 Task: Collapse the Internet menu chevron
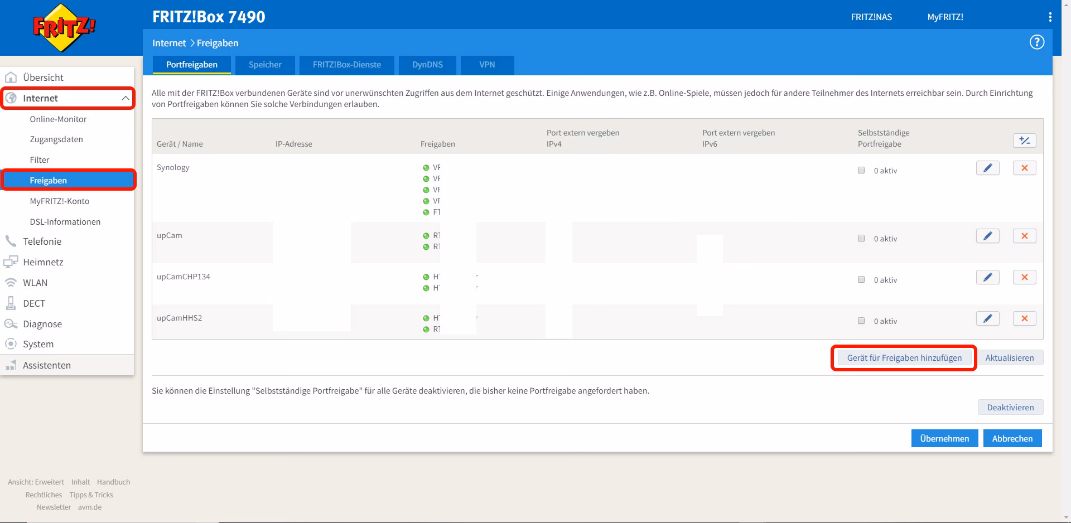[x=126, y=98]
